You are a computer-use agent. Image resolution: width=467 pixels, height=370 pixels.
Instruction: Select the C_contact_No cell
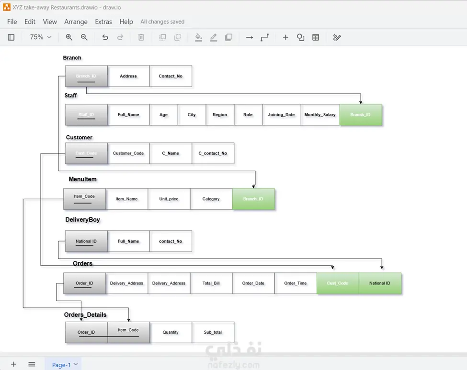213,153
